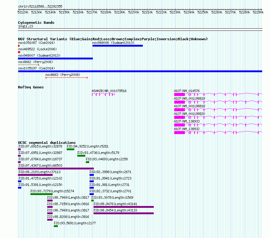The width and height of the screenshot is (271, 238).
Task: Click duplication %ID:93.0469|Length:2258
Action: (107, 159)
